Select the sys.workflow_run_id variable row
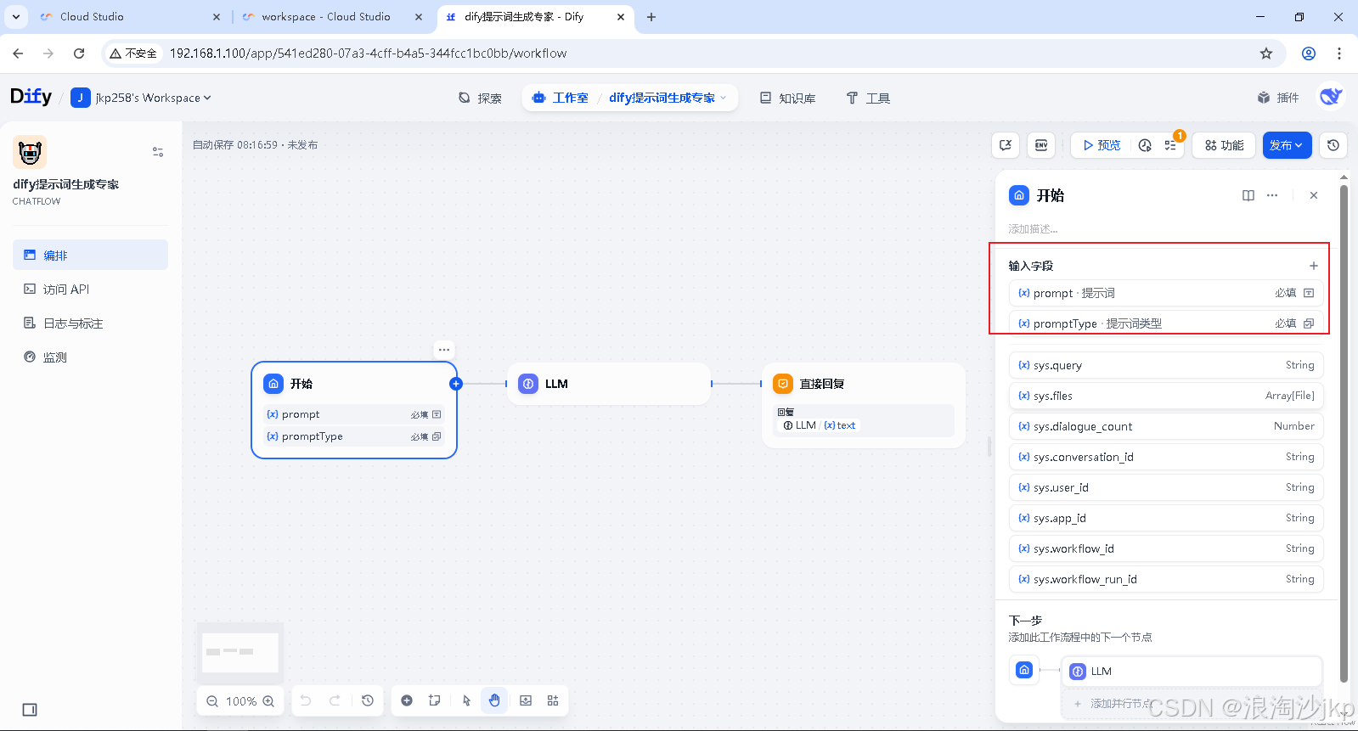The width and height of the screenshot is (1358, 731). point(1166,579)
